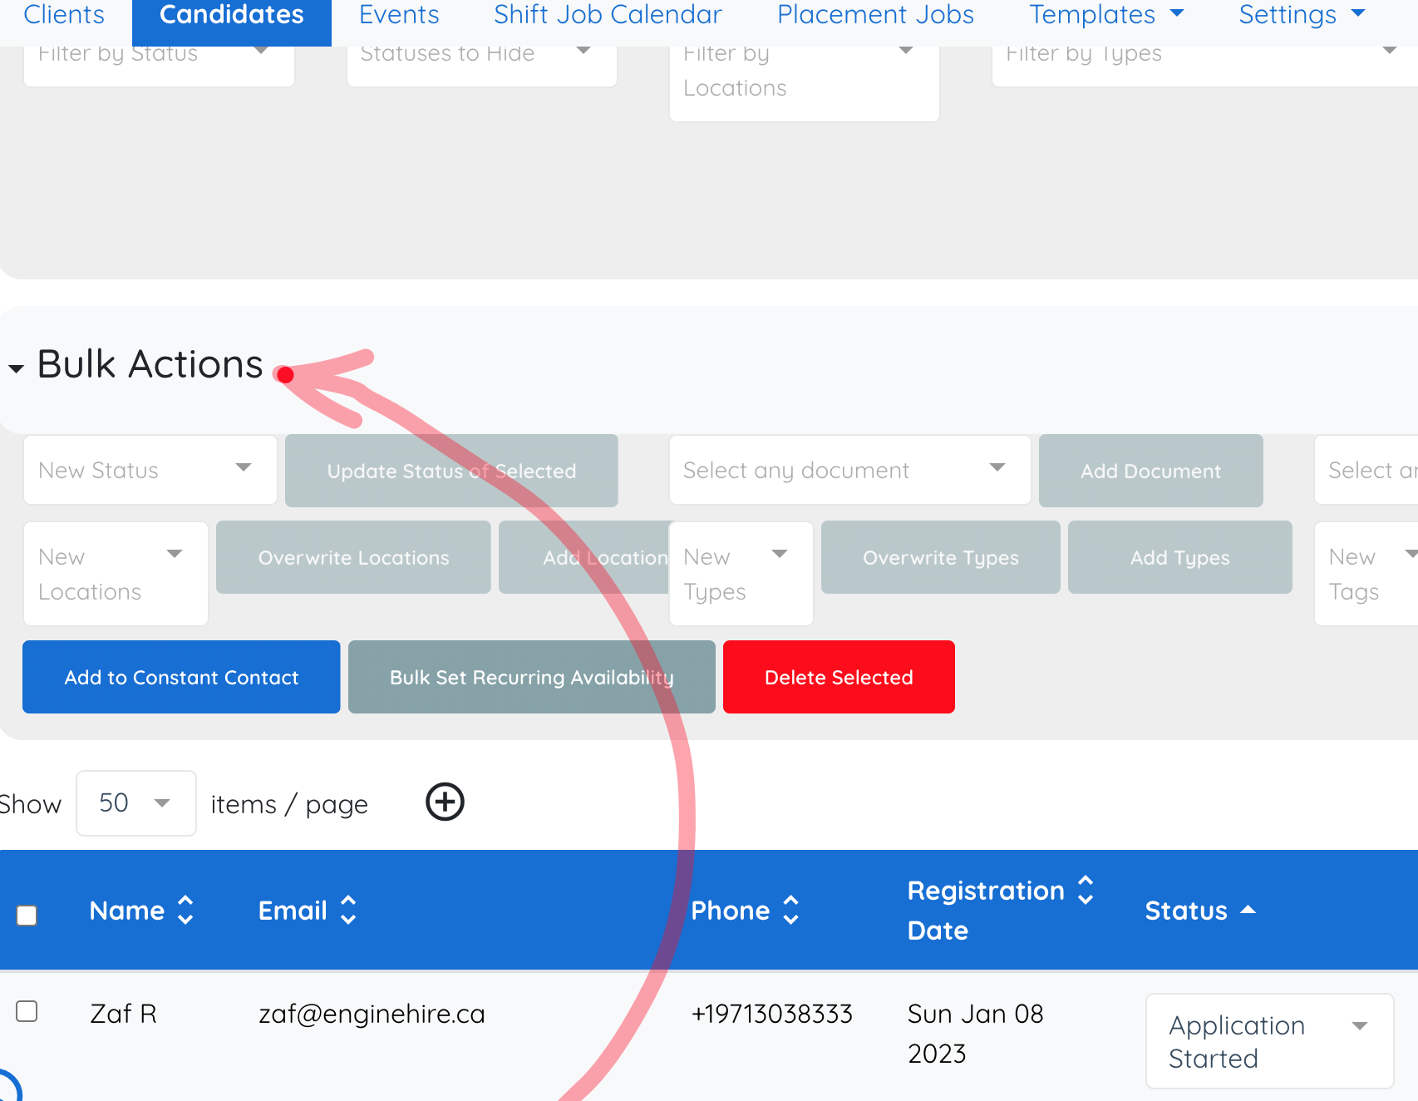Open the New Status dropdown
The image size is (1418, 1101).
tap(150, 470)
